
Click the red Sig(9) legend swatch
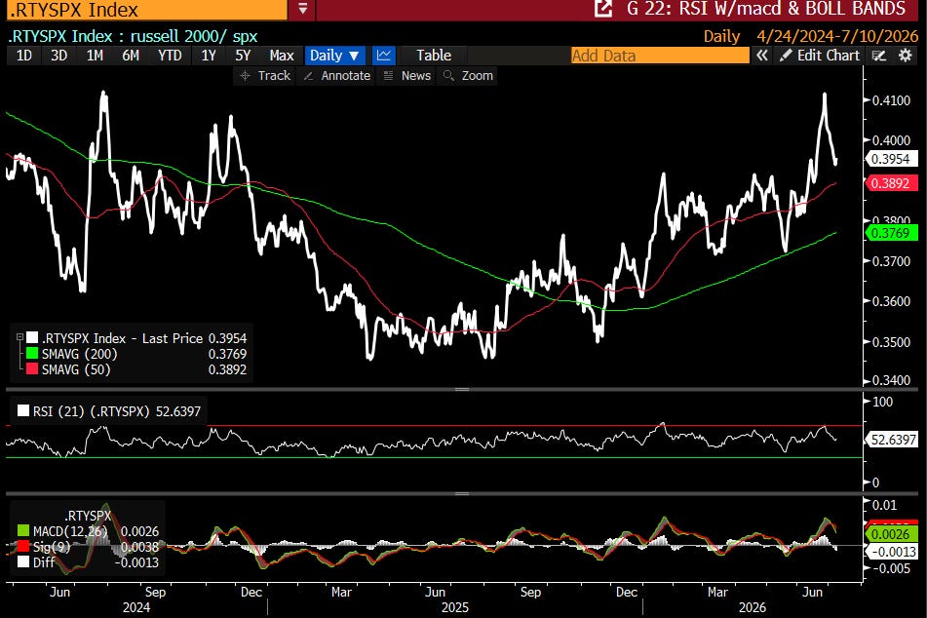(x=23, y=546)
